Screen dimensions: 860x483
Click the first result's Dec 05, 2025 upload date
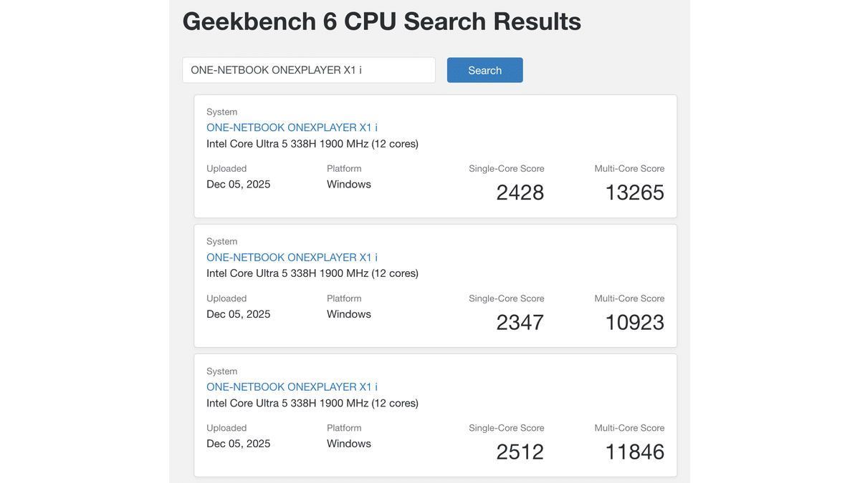[x=238, y=184]
